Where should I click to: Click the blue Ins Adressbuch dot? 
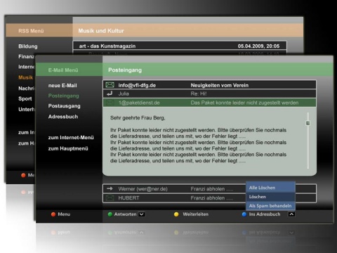click(x=244, y=214)
